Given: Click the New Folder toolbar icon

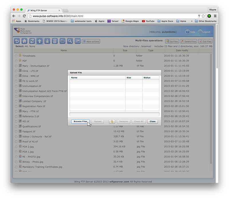Looking at the screenshot, I should 62,41.
